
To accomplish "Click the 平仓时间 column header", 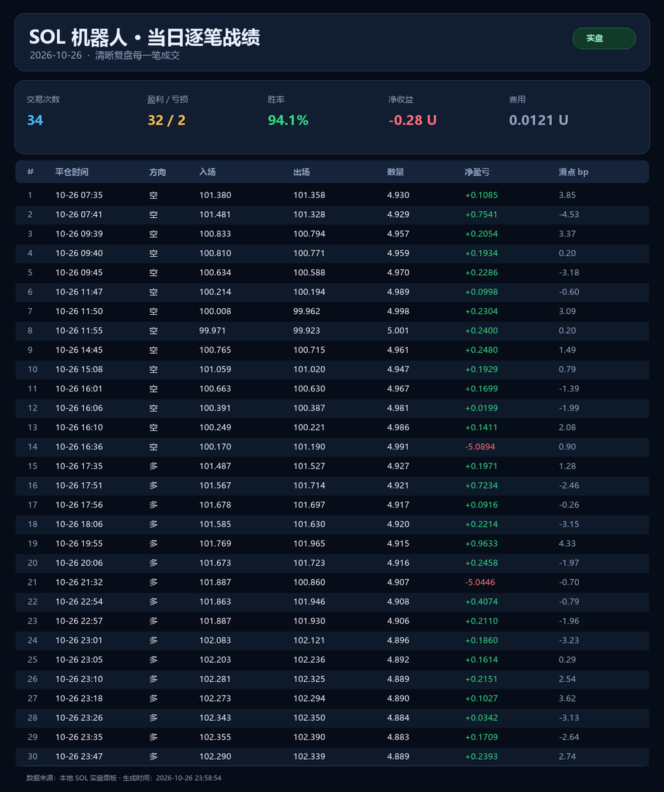I will pos(72,172).
